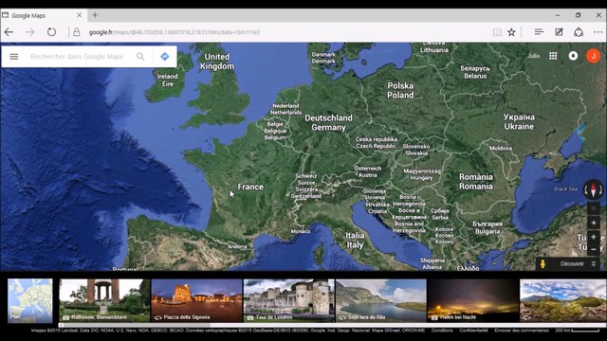Click the Monaco label
Image resolution: width=607 pixels, height=341 pixels.
tap(301, 231)
